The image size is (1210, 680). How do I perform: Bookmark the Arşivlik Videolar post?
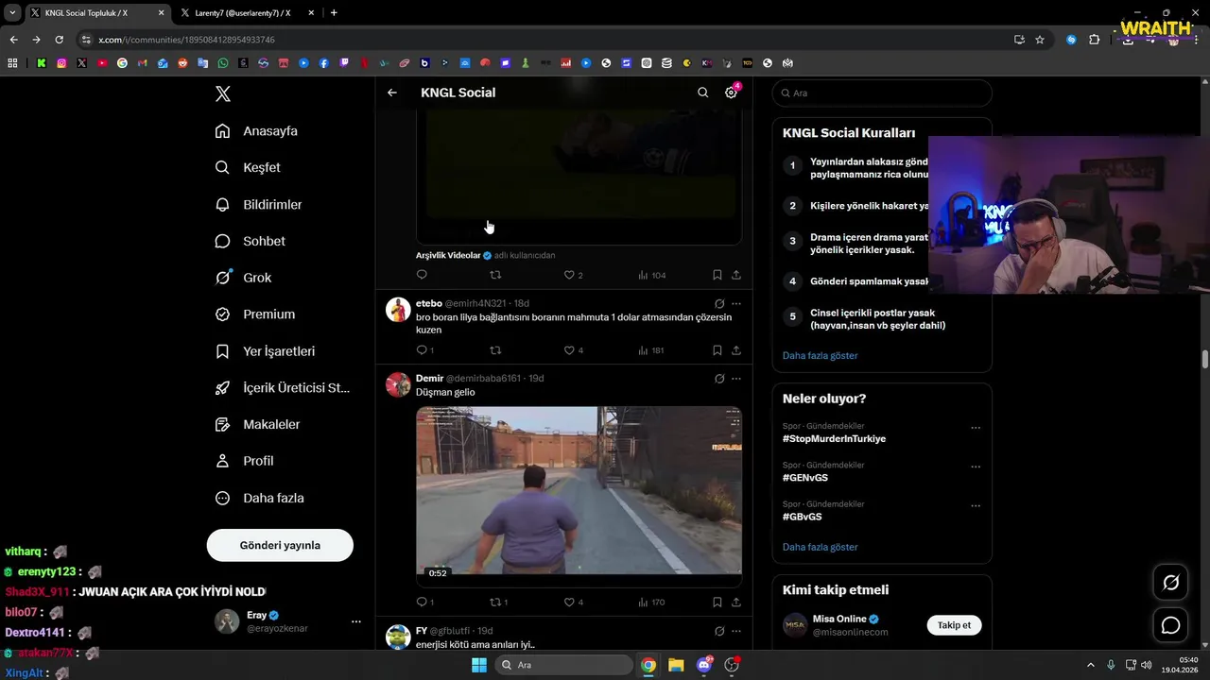click(717, 275)
